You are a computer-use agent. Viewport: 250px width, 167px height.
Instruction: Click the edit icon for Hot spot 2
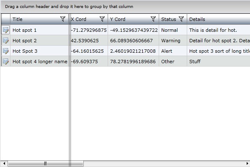5,41
